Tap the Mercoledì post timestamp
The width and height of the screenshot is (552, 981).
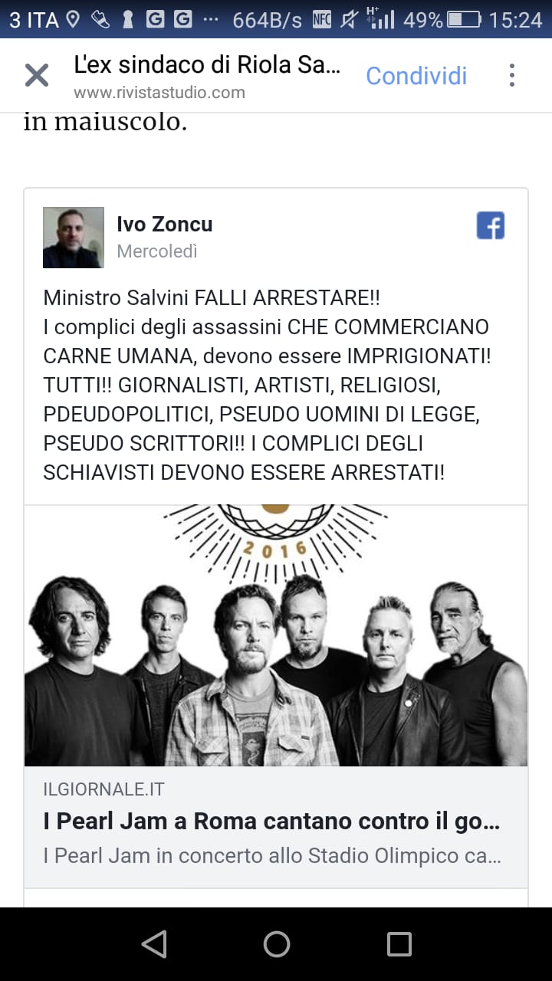click(x=157, y=251)
